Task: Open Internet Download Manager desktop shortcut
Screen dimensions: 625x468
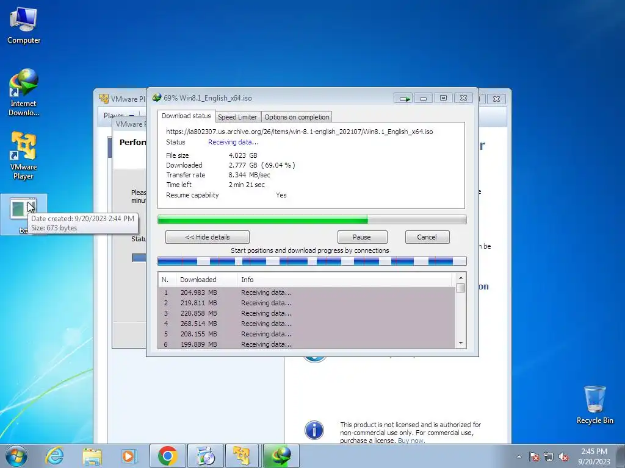Action: (24, 93)
